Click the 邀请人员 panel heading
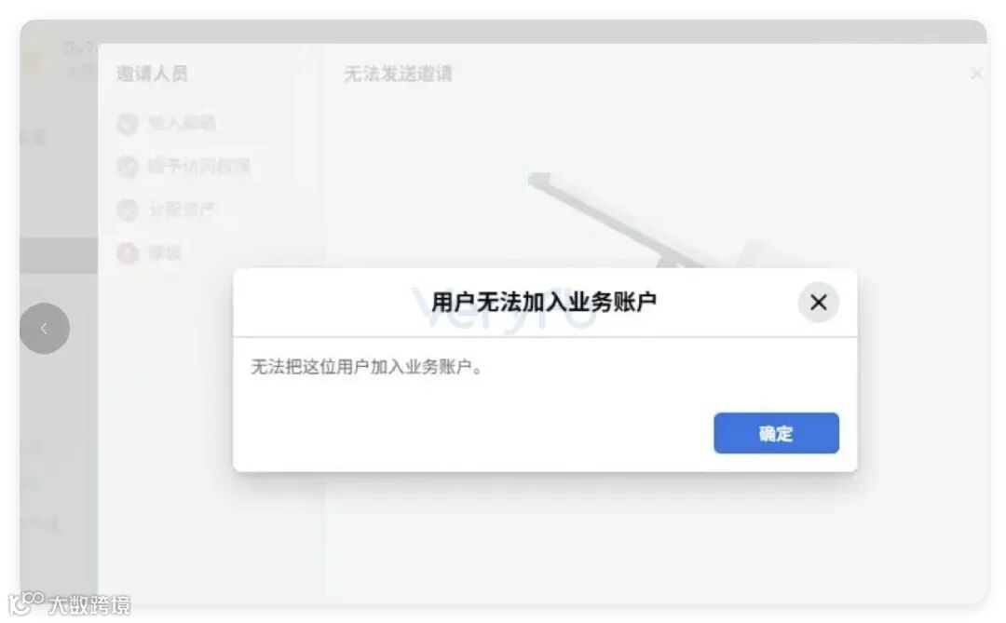The height and width of the screenshot is (623, 1006). [152, 74]
